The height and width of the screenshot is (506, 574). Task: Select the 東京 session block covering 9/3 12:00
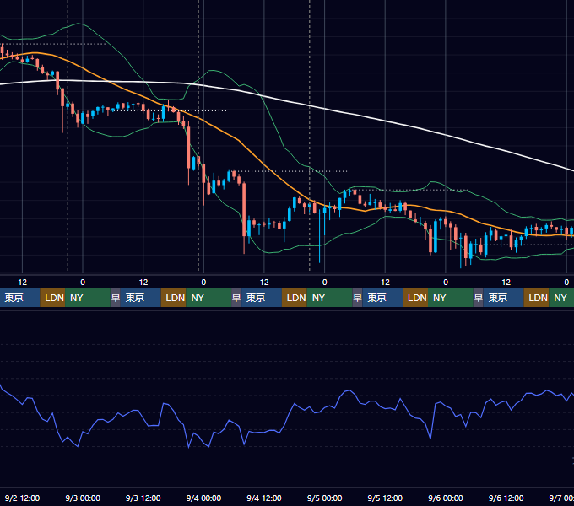[x=141, y=298]
